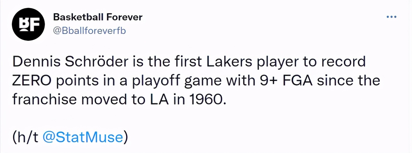Follow the @StatMuse mention link
The height and width of the screenshot is (153, 412).
pos(83,137)
